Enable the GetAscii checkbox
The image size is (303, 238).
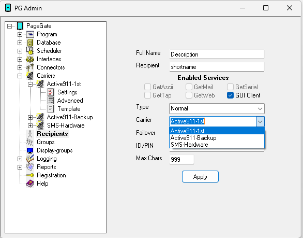point(147,87)
